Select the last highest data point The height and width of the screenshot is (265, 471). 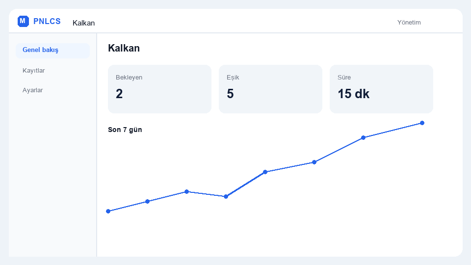point(422,123)
